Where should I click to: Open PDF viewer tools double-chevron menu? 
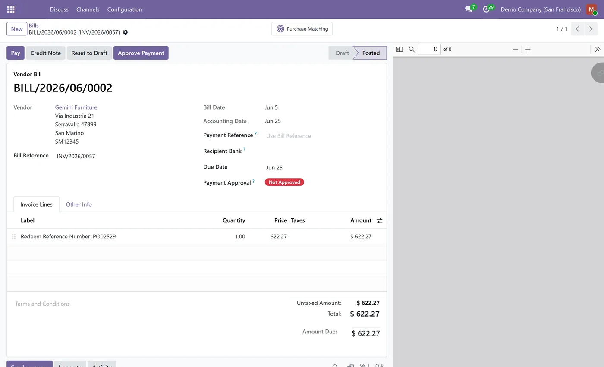pos(598,50)
